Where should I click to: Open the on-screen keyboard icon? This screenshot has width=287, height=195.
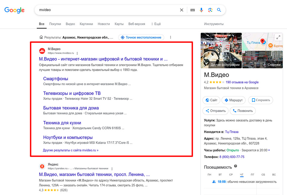(x=193, y=10)
